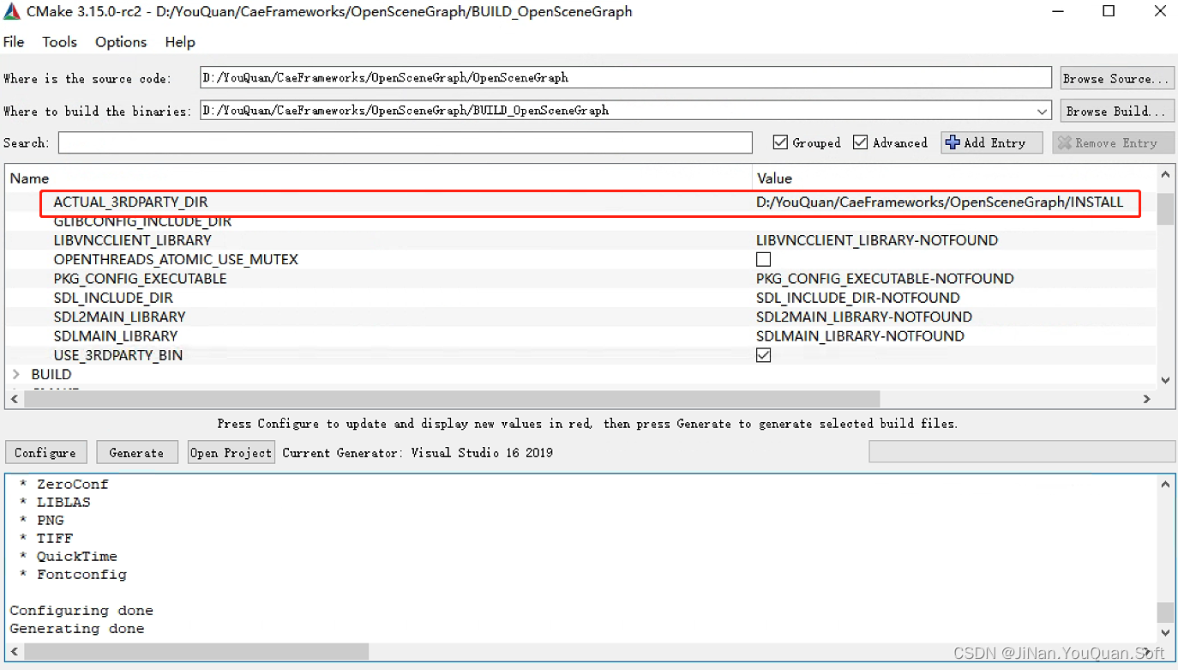1178x670 pixels.
Task: Click the Add Entry button
Action: (992, 142)
